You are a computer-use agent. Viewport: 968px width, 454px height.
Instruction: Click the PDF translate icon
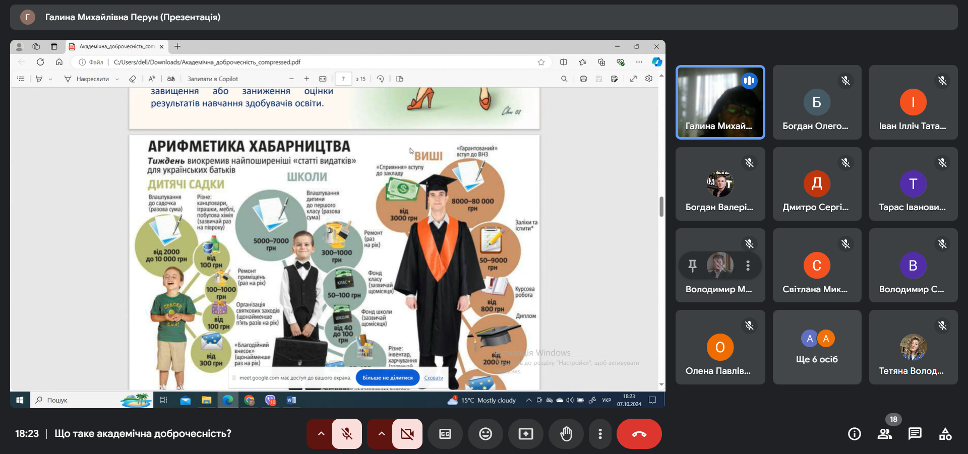coord(171,79)
